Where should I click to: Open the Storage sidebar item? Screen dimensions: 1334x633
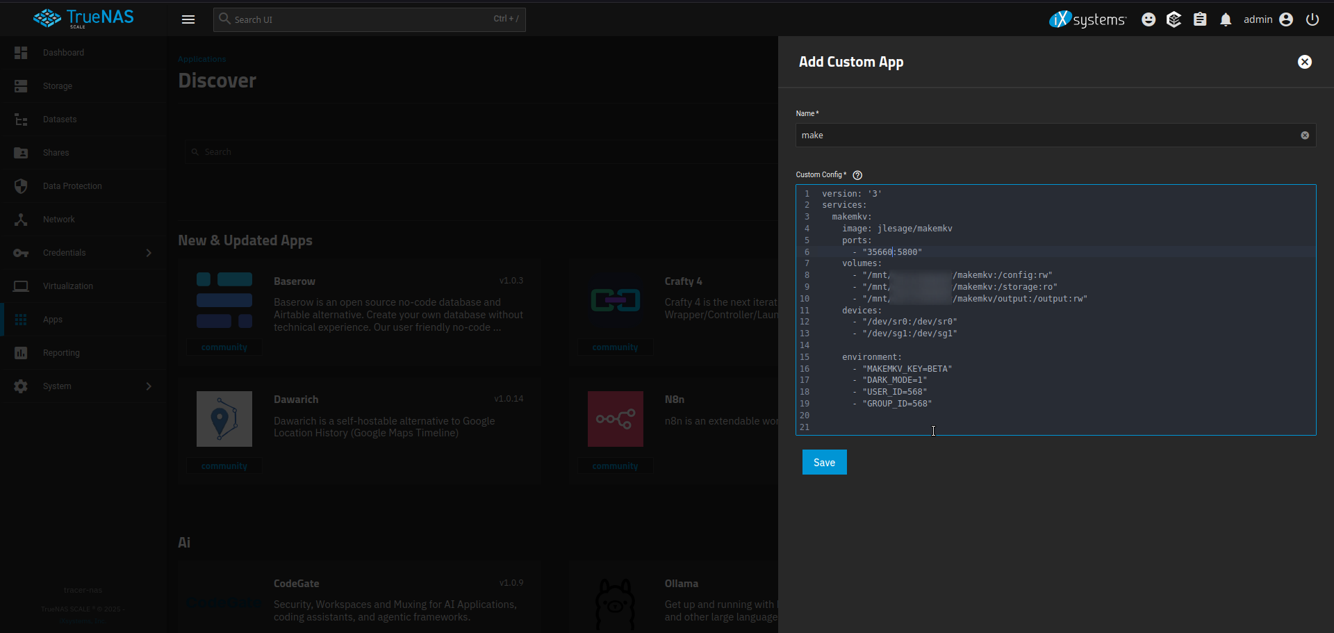coord(58,86)
